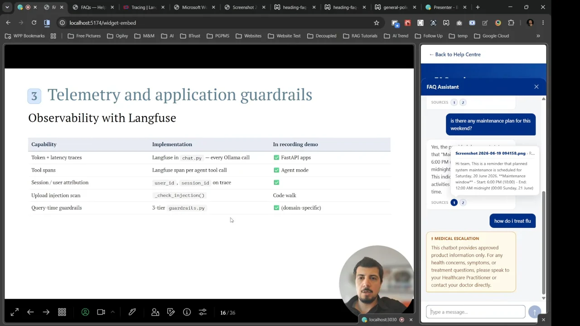The height and width of the screenshot is (326, 580).
Task: Open presenter mode person icon
Action: coord(155,312)
